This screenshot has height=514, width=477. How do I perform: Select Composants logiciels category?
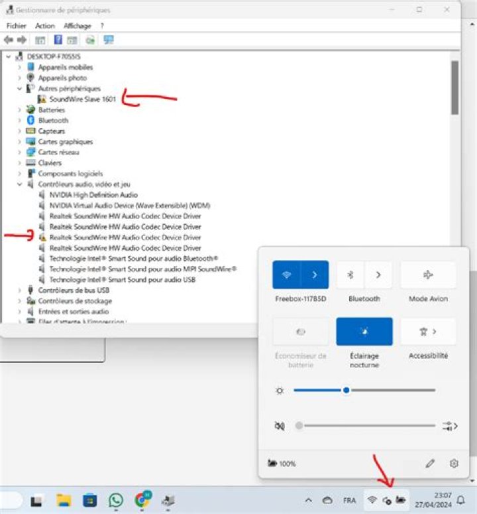point(70,173)
